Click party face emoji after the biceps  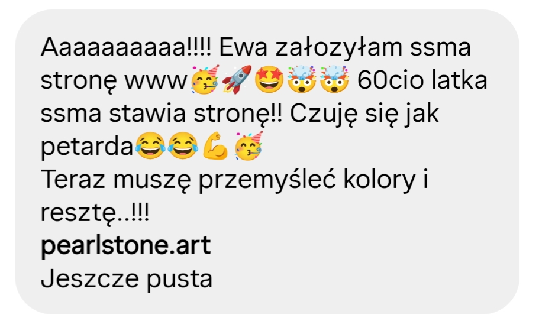249,145
